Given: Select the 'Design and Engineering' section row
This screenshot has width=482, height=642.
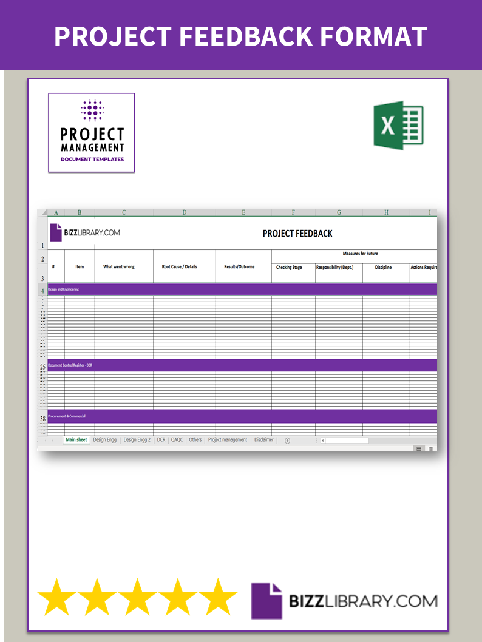Looking at the screenshot, I should 242,289.
